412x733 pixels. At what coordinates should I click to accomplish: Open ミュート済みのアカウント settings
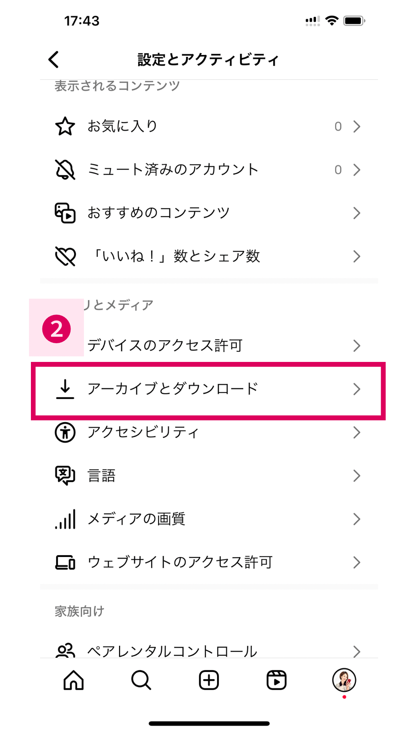click(x=173, y=170)
